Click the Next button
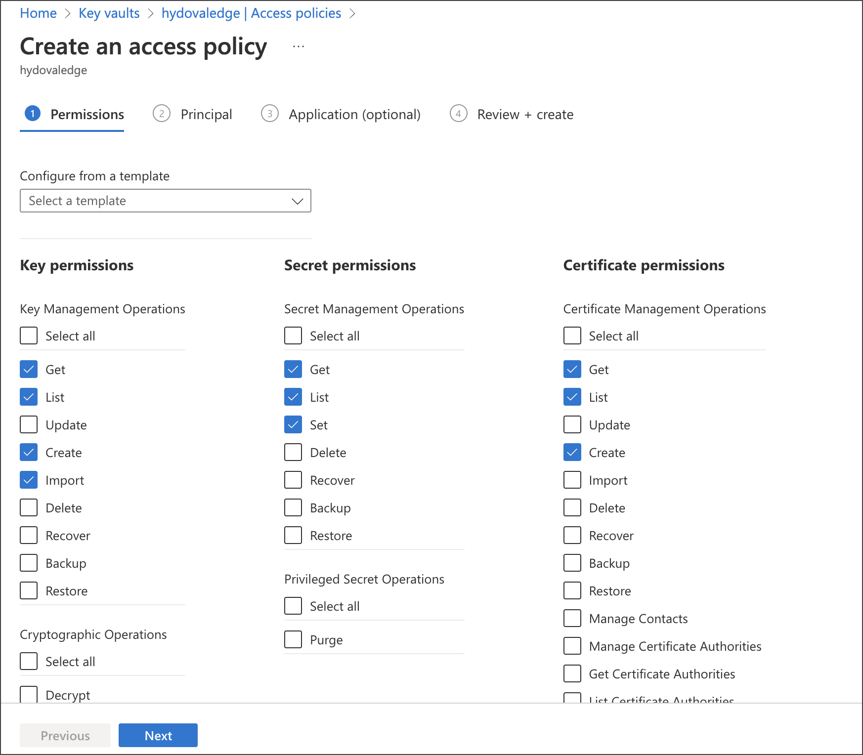 tap(158, 735)
